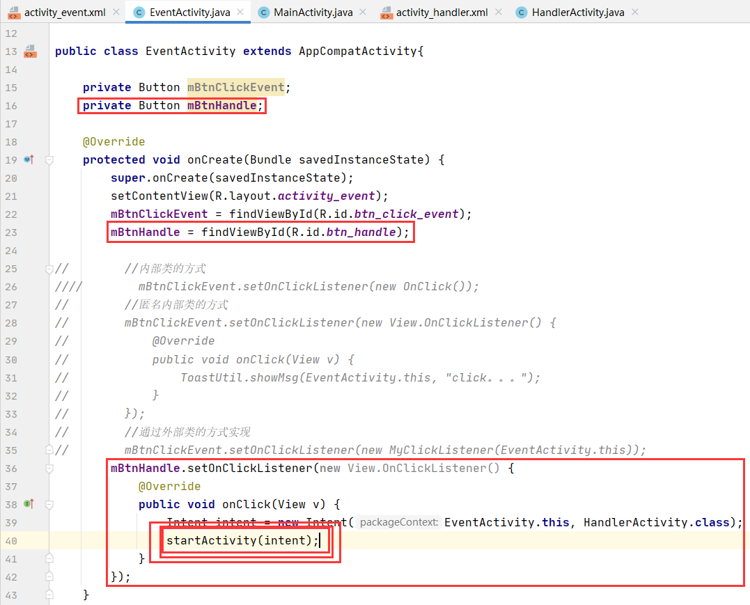
Task: Close the EventActivity.java tab
Action: 240,12
